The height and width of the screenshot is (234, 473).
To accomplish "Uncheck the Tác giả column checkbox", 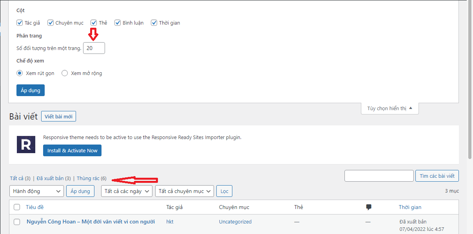I will point(20,23).
